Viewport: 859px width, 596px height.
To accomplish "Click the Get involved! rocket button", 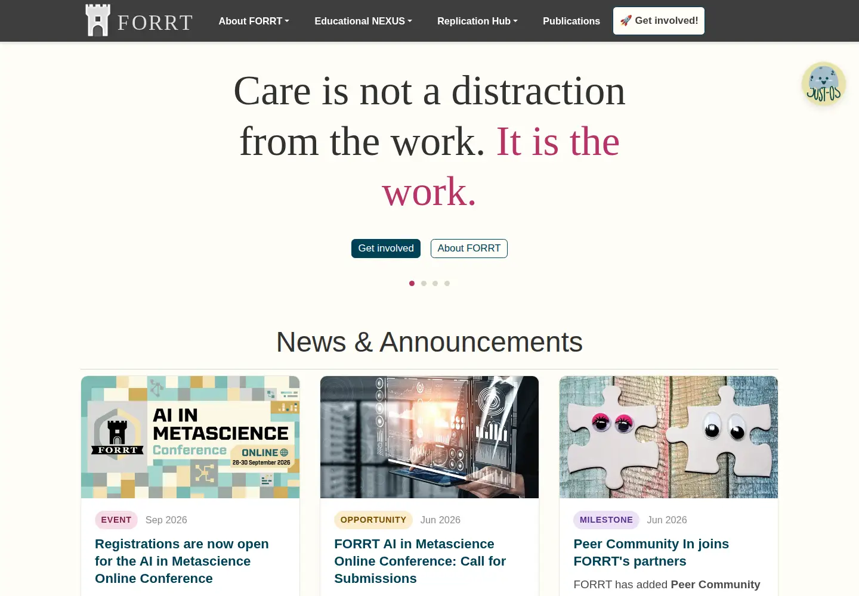I will (659, 21).
